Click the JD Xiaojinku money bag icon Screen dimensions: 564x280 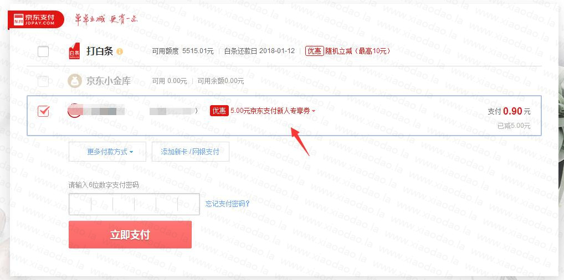[75, 81]
